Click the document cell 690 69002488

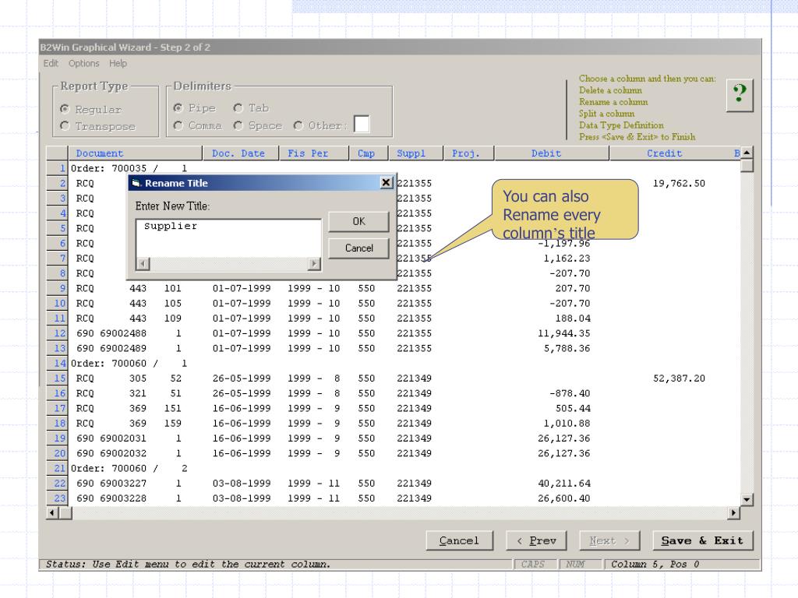[x=111, y=333]
